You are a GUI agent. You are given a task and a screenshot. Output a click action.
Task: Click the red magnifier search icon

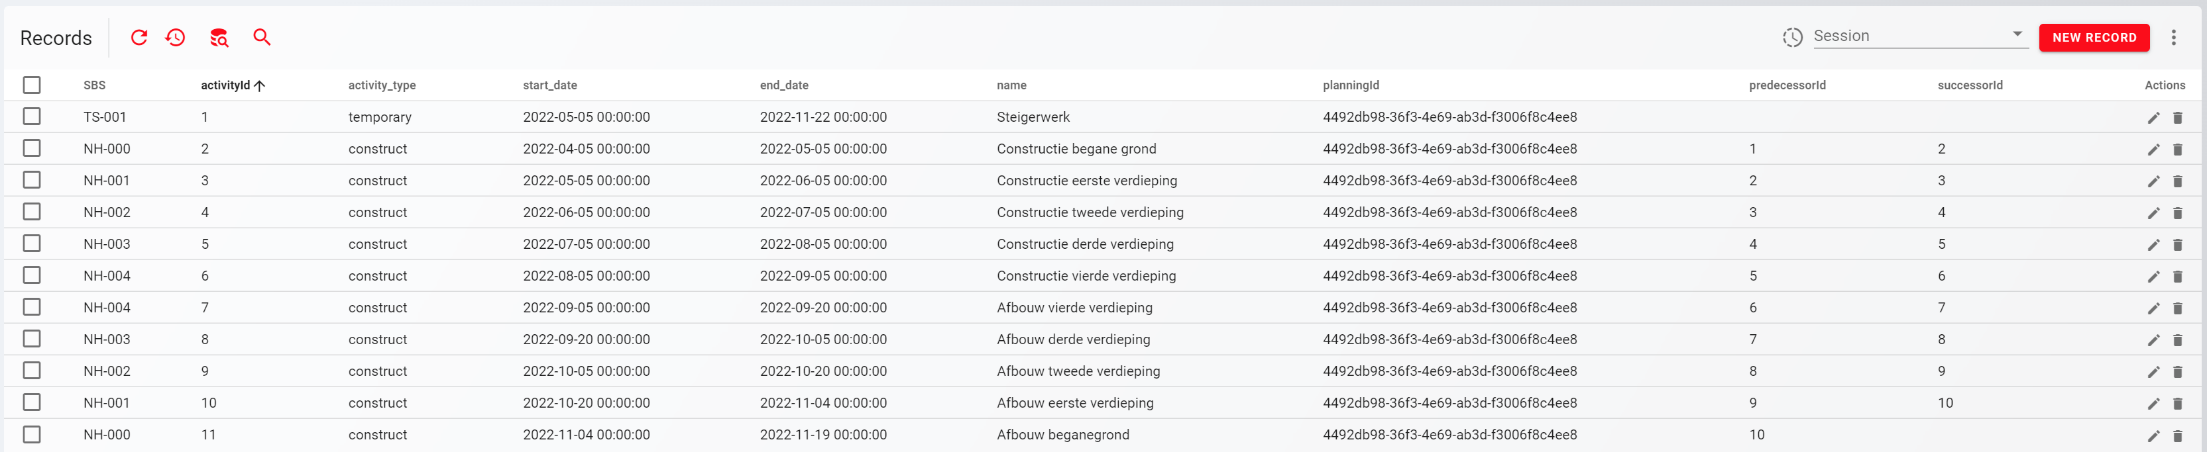click(x=262, y=38)
